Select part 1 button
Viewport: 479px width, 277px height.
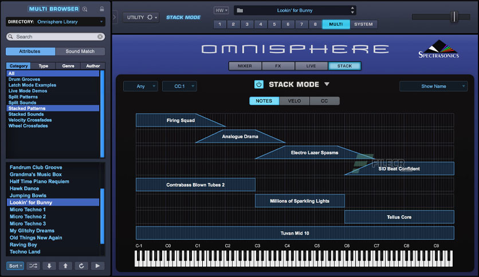tap(219, 24)
